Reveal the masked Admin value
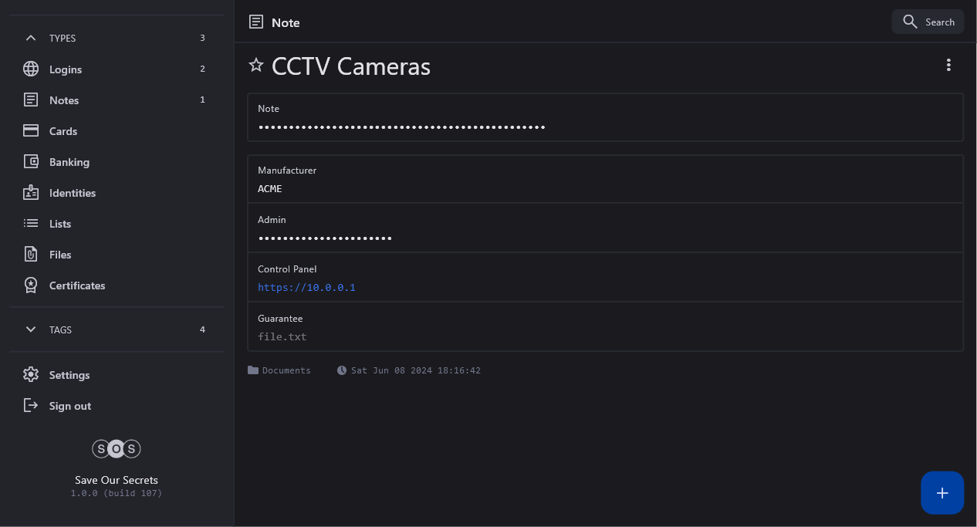Viewport: 977px width, 527px height. tap(325, 238)
